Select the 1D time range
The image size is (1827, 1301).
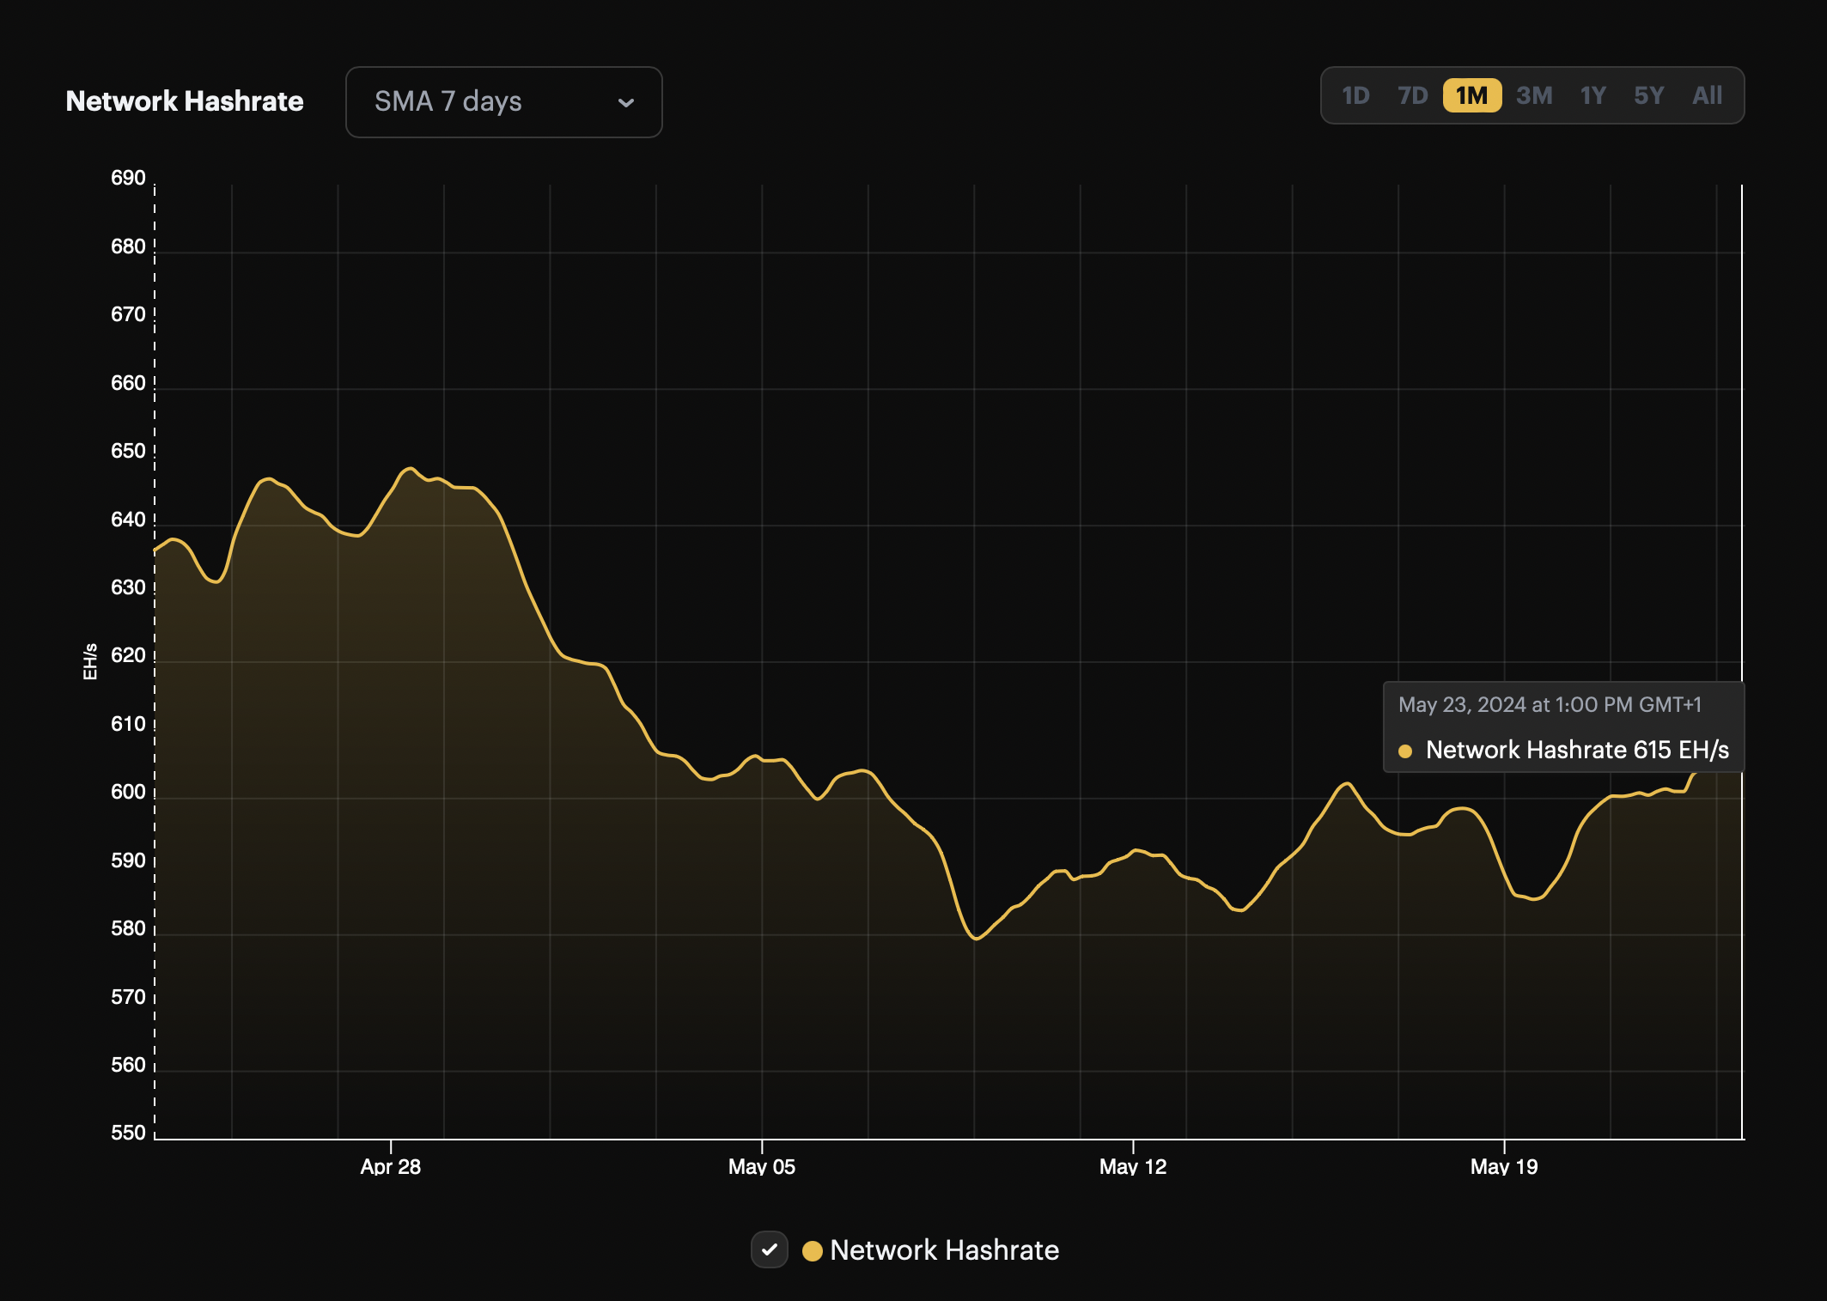coord(1355,95)
